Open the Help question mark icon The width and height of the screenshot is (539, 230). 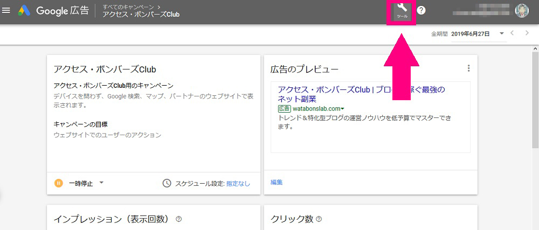(x=421, y=11)
